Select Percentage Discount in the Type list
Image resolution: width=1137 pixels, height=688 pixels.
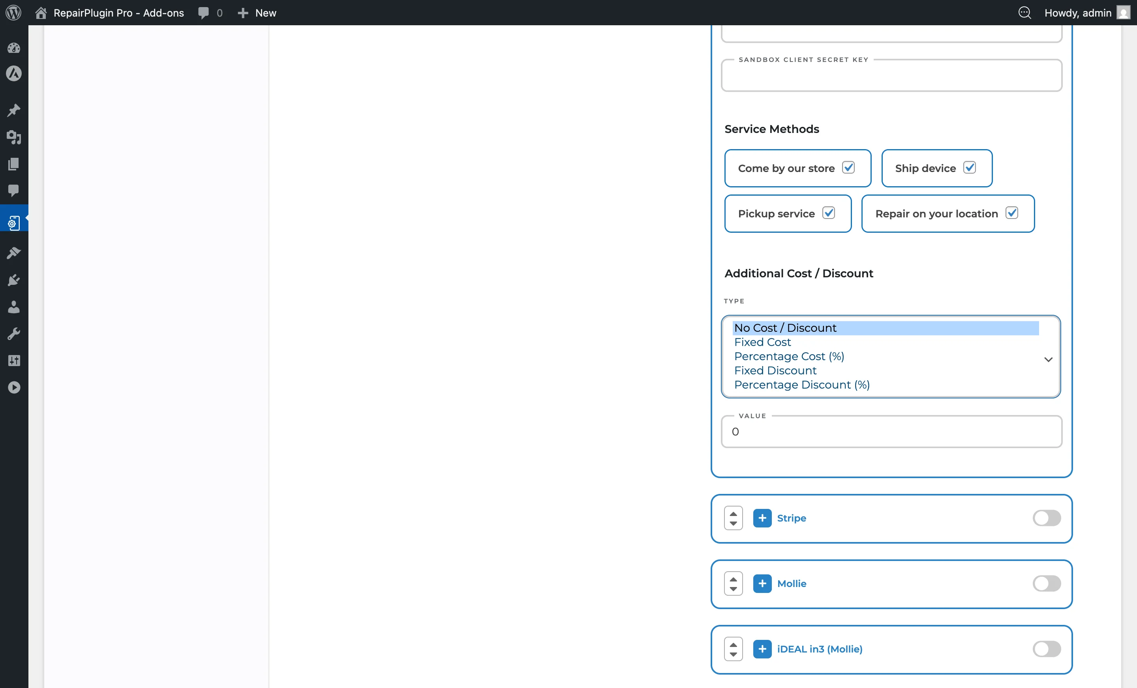point(802,385)
